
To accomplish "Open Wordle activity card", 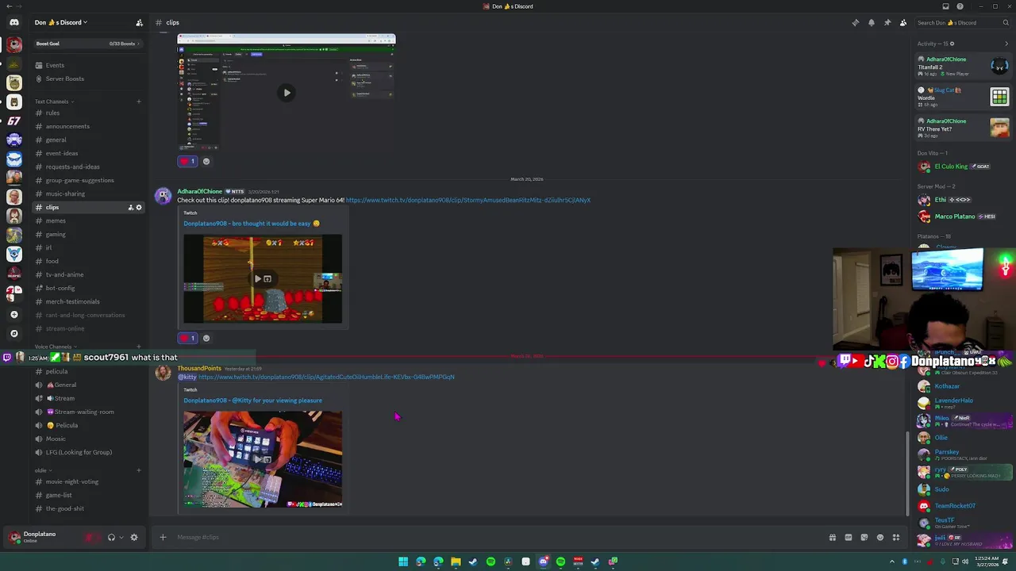I will click(964, 97).
